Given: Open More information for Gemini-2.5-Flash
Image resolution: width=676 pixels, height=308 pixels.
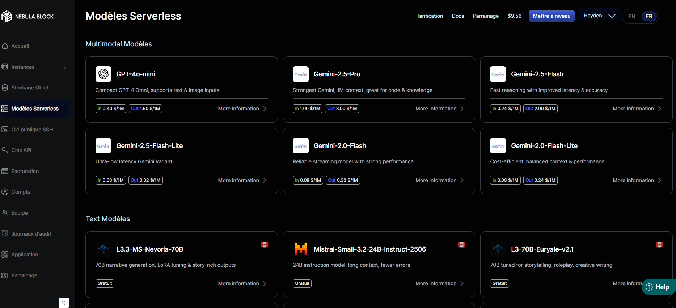Looking at the screenshot, I should click(x=637, y=109).
